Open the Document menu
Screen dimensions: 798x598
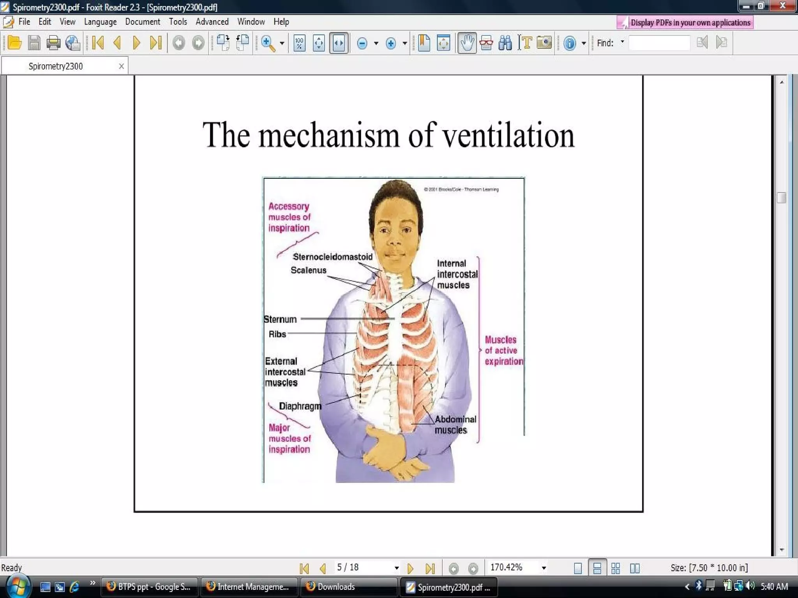pos(142,22)
